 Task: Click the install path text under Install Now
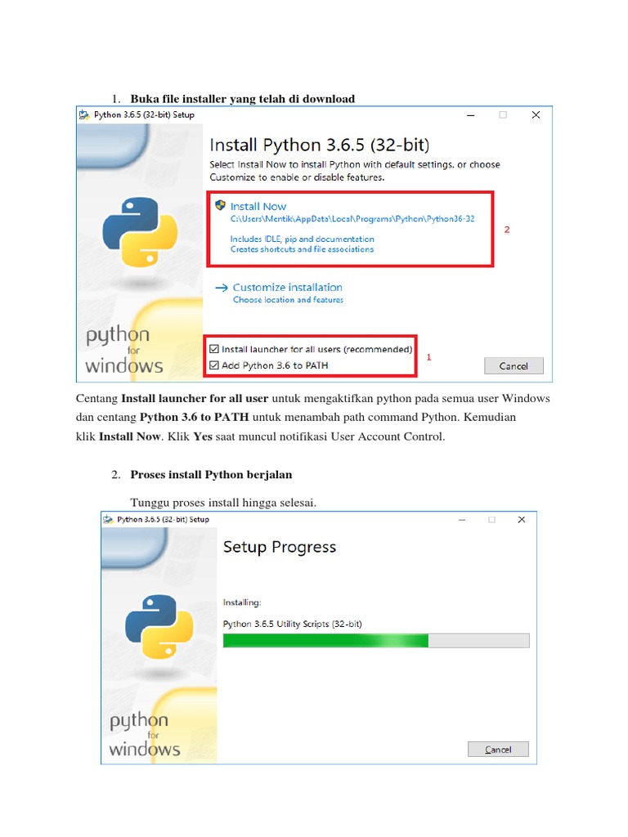point(352,220)
